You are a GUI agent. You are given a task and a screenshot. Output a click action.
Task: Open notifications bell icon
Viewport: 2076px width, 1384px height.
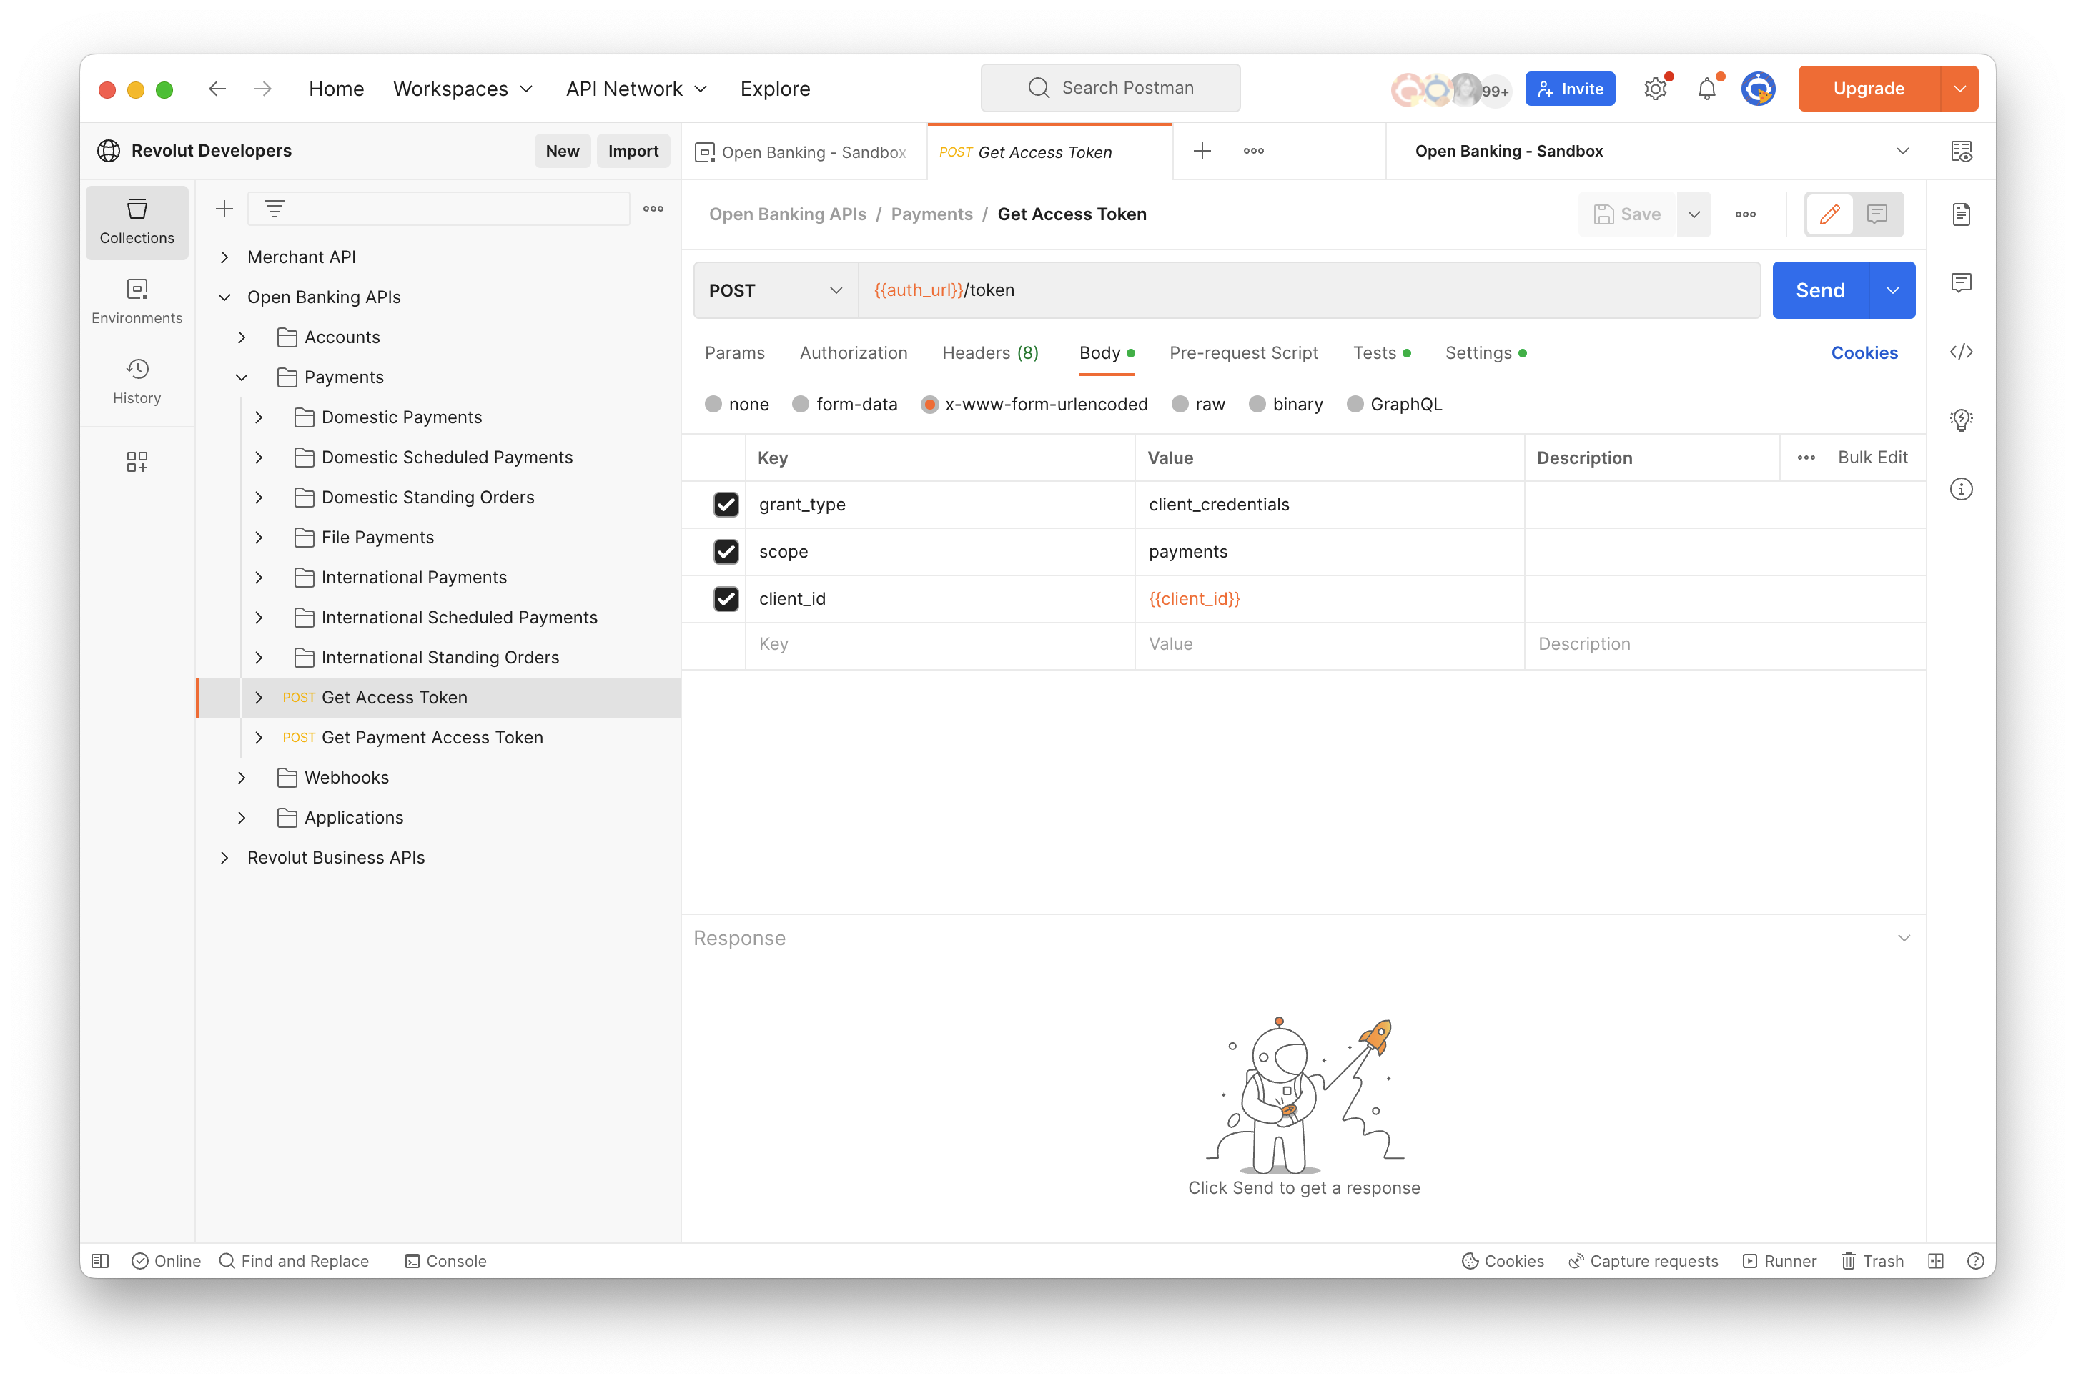[x=1707, y=88]
